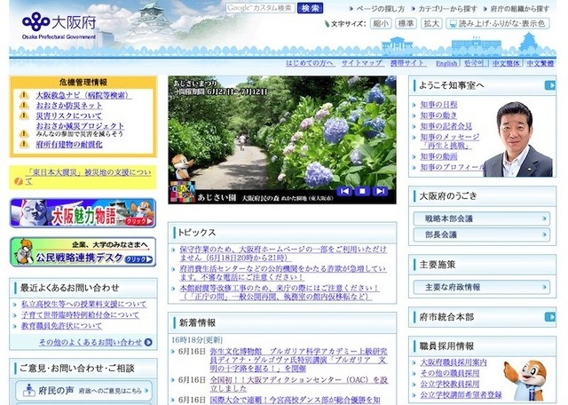Open the 府消費生活センター fraud warning topic
This screenshot has width=568, height=405.
283,273
